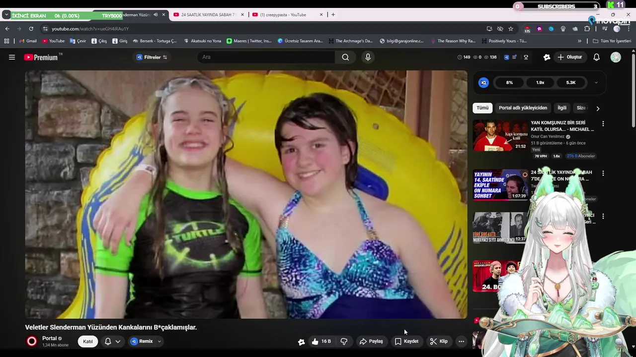The width and height of the screenshot is (636, 357).
Task: Open the Michael serial killer video thumbnail
Action: (x=500, y=135)
